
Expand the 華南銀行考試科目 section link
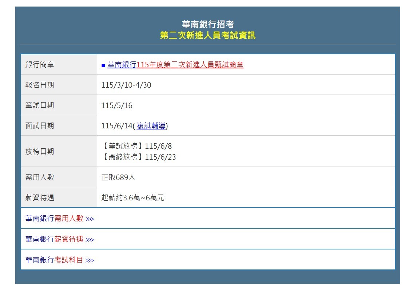click(54, 260)
